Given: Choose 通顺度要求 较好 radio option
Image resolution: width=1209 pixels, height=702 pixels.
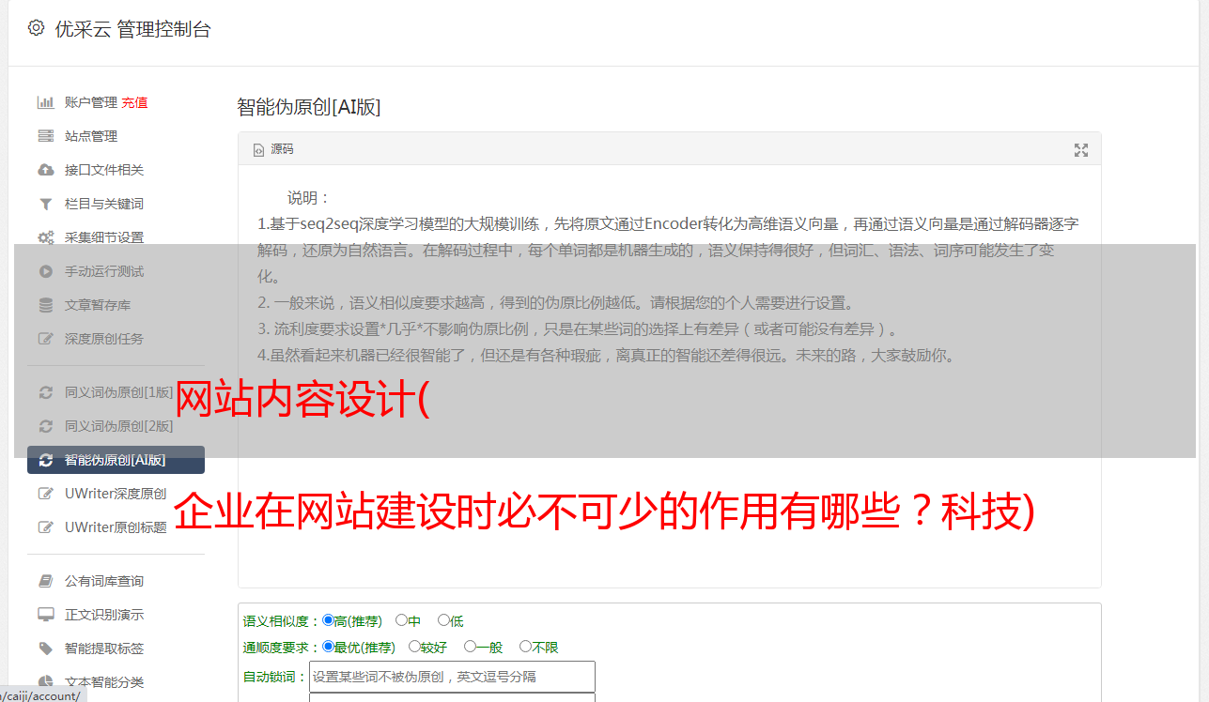Looking at the screenshot, I should tap(414, 647).
